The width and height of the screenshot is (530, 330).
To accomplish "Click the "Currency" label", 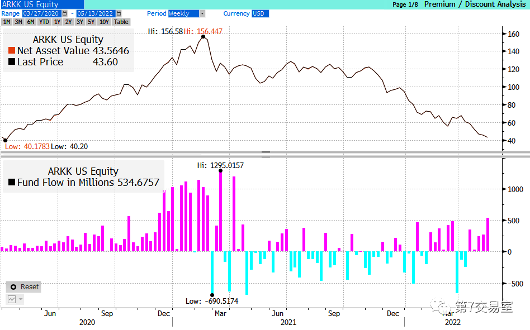I will [236, 13].
